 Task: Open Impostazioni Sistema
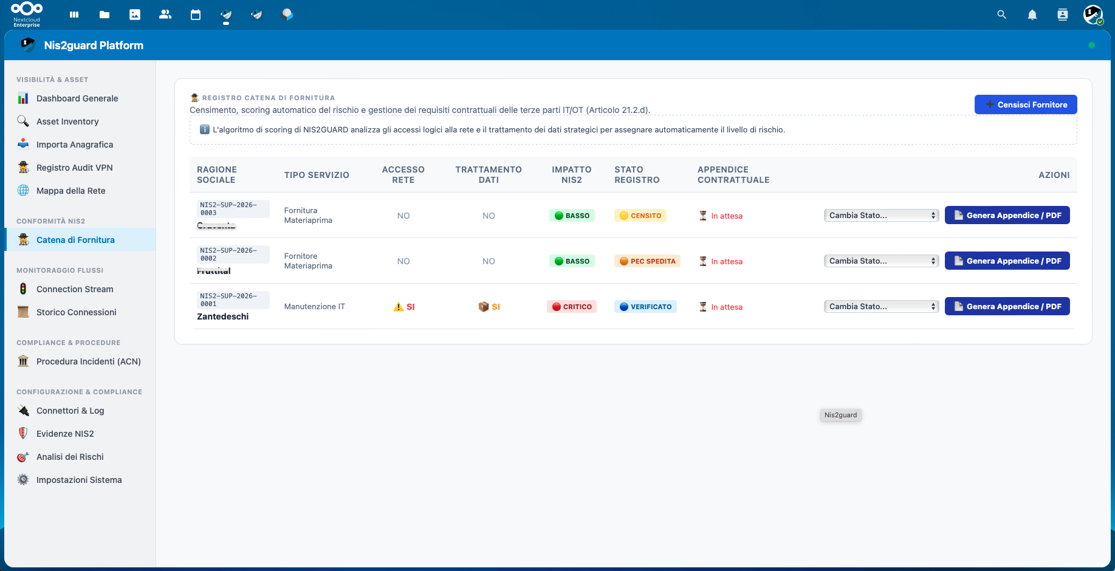click(80, 480)
